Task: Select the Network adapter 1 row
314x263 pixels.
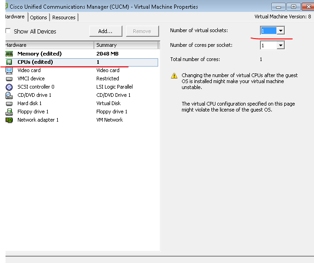Action: point(82,120)
